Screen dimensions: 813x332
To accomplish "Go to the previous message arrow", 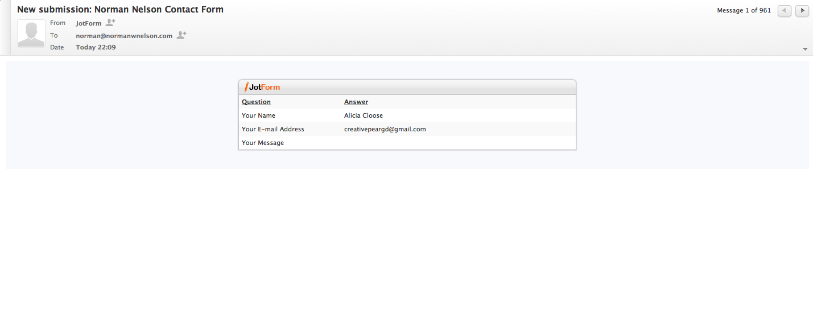I will pyautogui.click(x=784, y=11).
